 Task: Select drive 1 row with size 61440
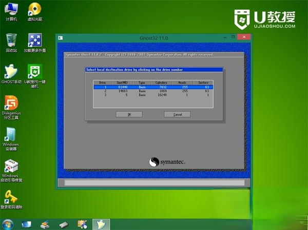(x=153, y=87)
